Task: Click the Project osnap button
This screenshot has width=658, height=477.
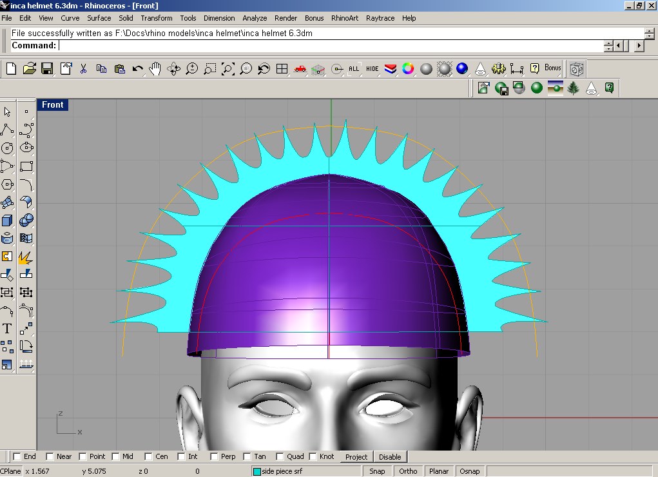Action: point(356,457)
